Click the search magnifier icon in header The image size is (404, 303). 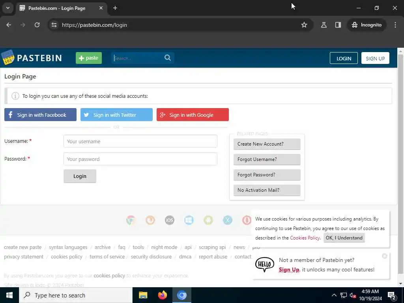(167, 58)
